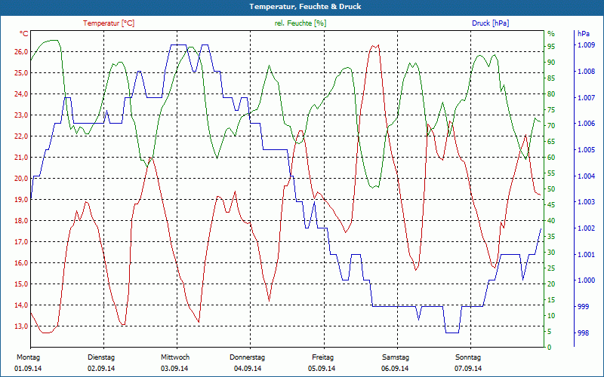
Task: Select the "Dienstag" day label
Action: [101, 357]
